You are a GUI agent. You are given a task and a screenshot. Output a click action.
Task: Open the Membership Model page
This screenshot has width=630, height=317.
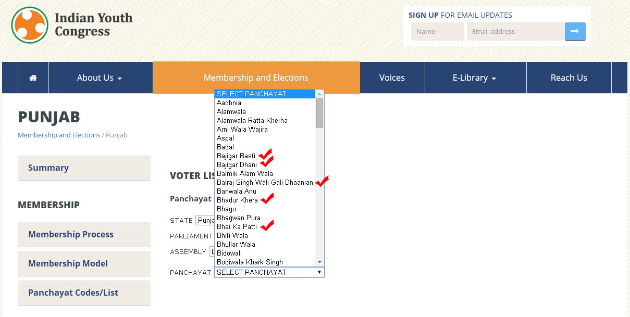pyautogui.click(x=84, y=263)
